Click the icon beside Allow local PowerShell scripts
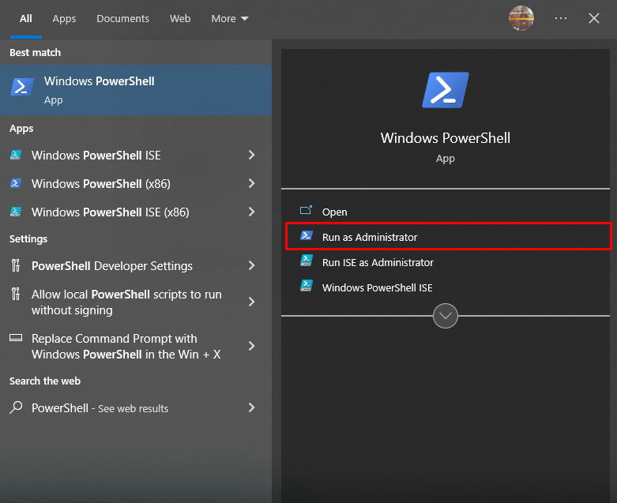 (16, 294)
